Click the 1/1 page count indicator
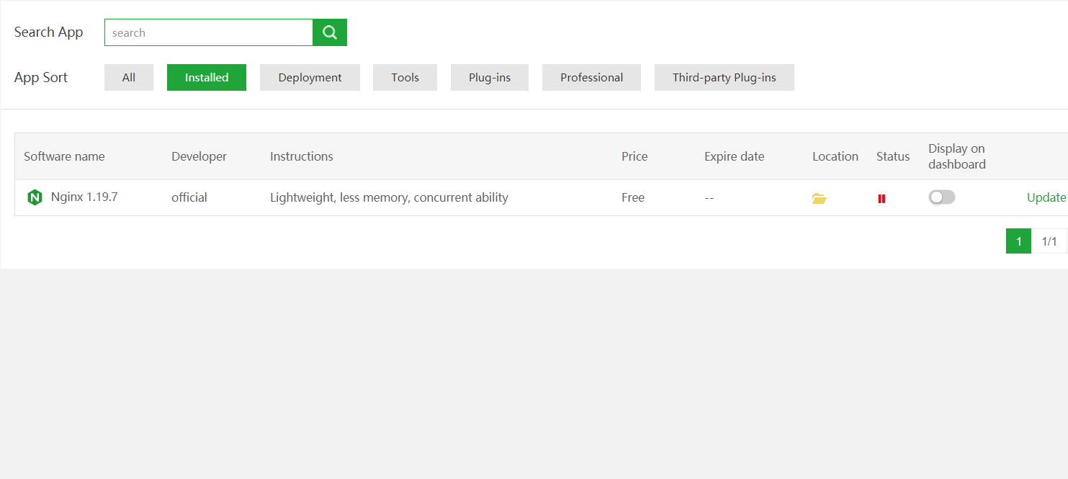The width and height of the screenshot is (1068, 479). (x=1049, y=241)
